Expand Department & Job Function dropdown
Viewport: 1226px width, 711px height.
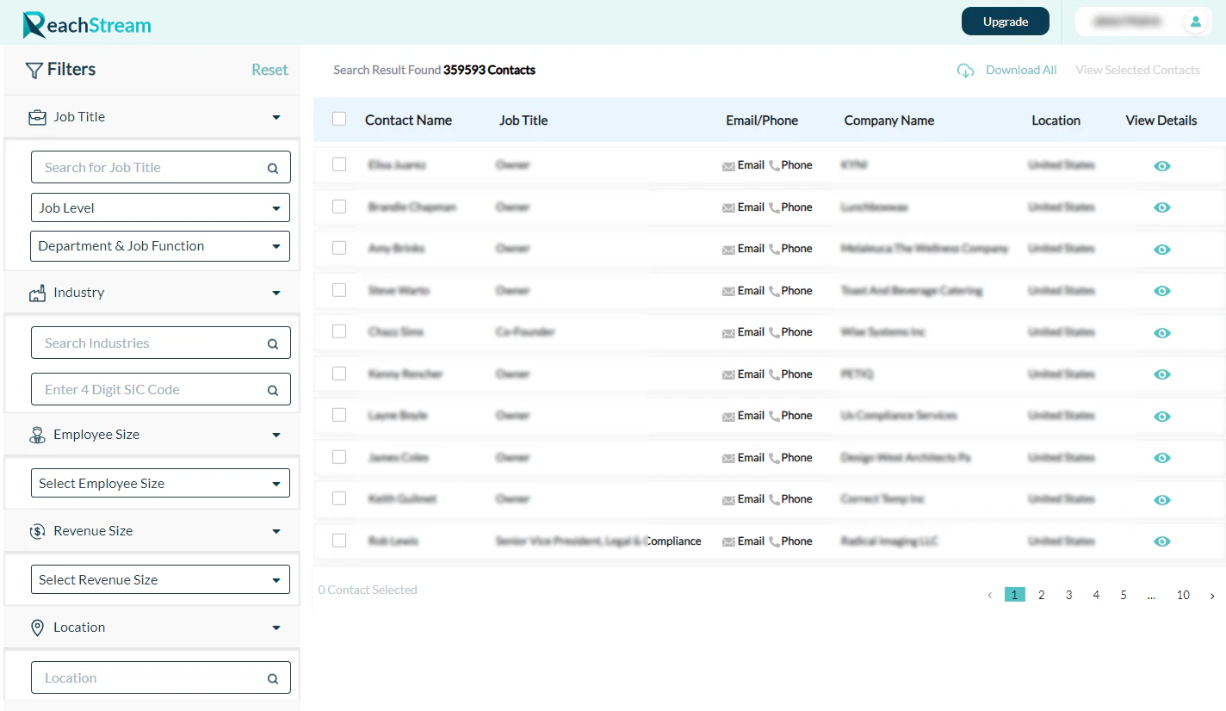click(x=160, y=246)
